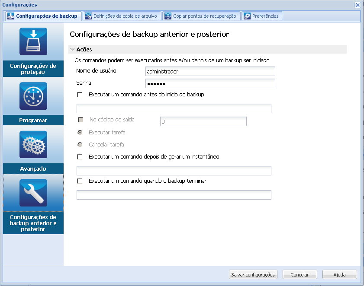
Task: Enable Executar um comando antes do início do backup
Action: tap(80, 94)
